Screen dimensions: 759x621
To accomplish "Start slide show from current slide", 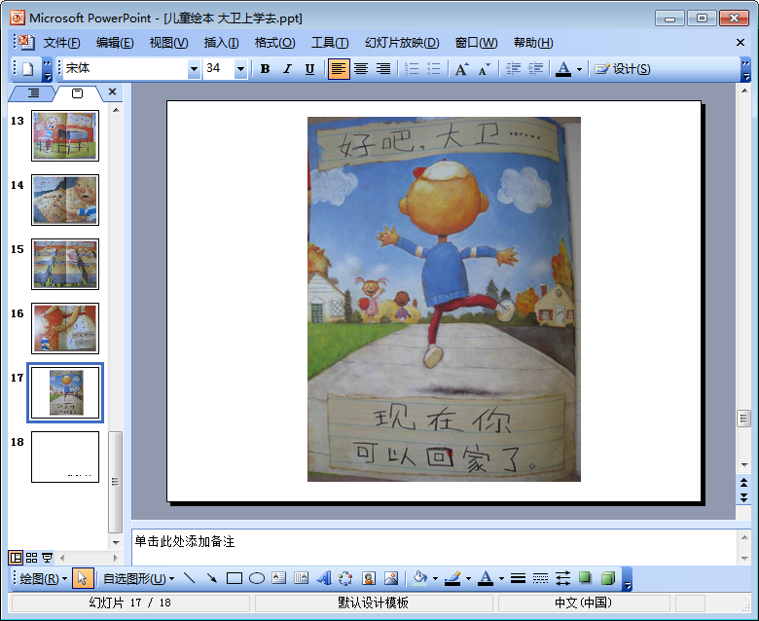I will point(48,558).
